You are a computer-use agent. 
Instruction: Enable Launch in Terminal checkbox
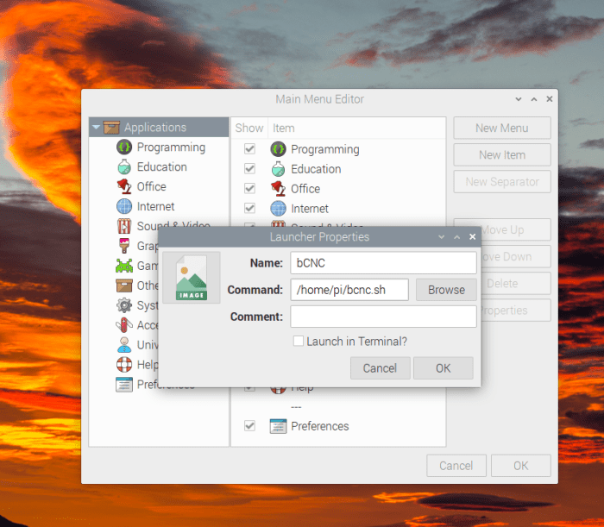pyautogui.click(x=298, y=342)
